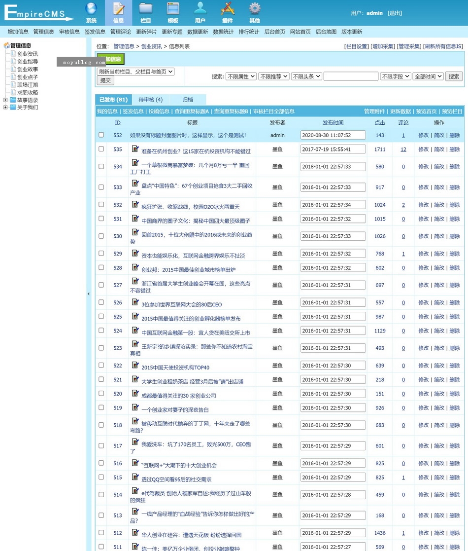Click the image-title icon on row 526
Screen dimensions: 468x551
point(135,302)
